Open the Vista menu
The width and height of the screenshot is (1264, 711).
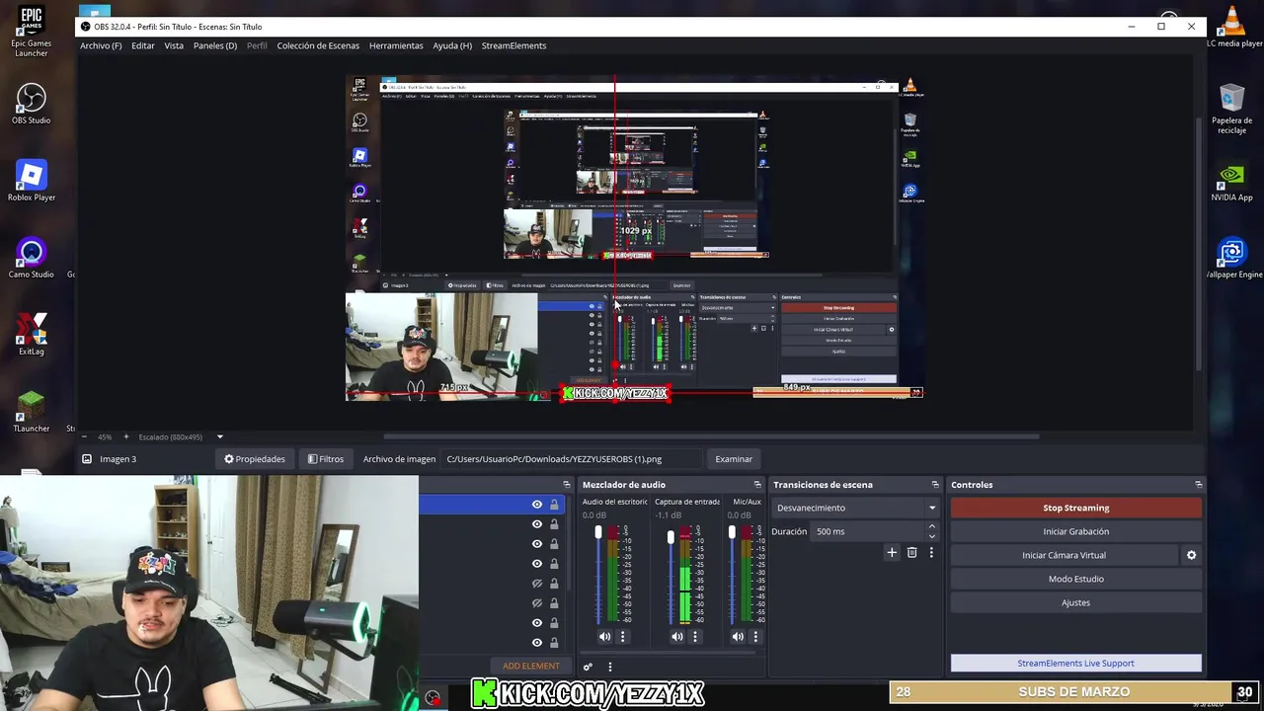[x=174, y=45]
